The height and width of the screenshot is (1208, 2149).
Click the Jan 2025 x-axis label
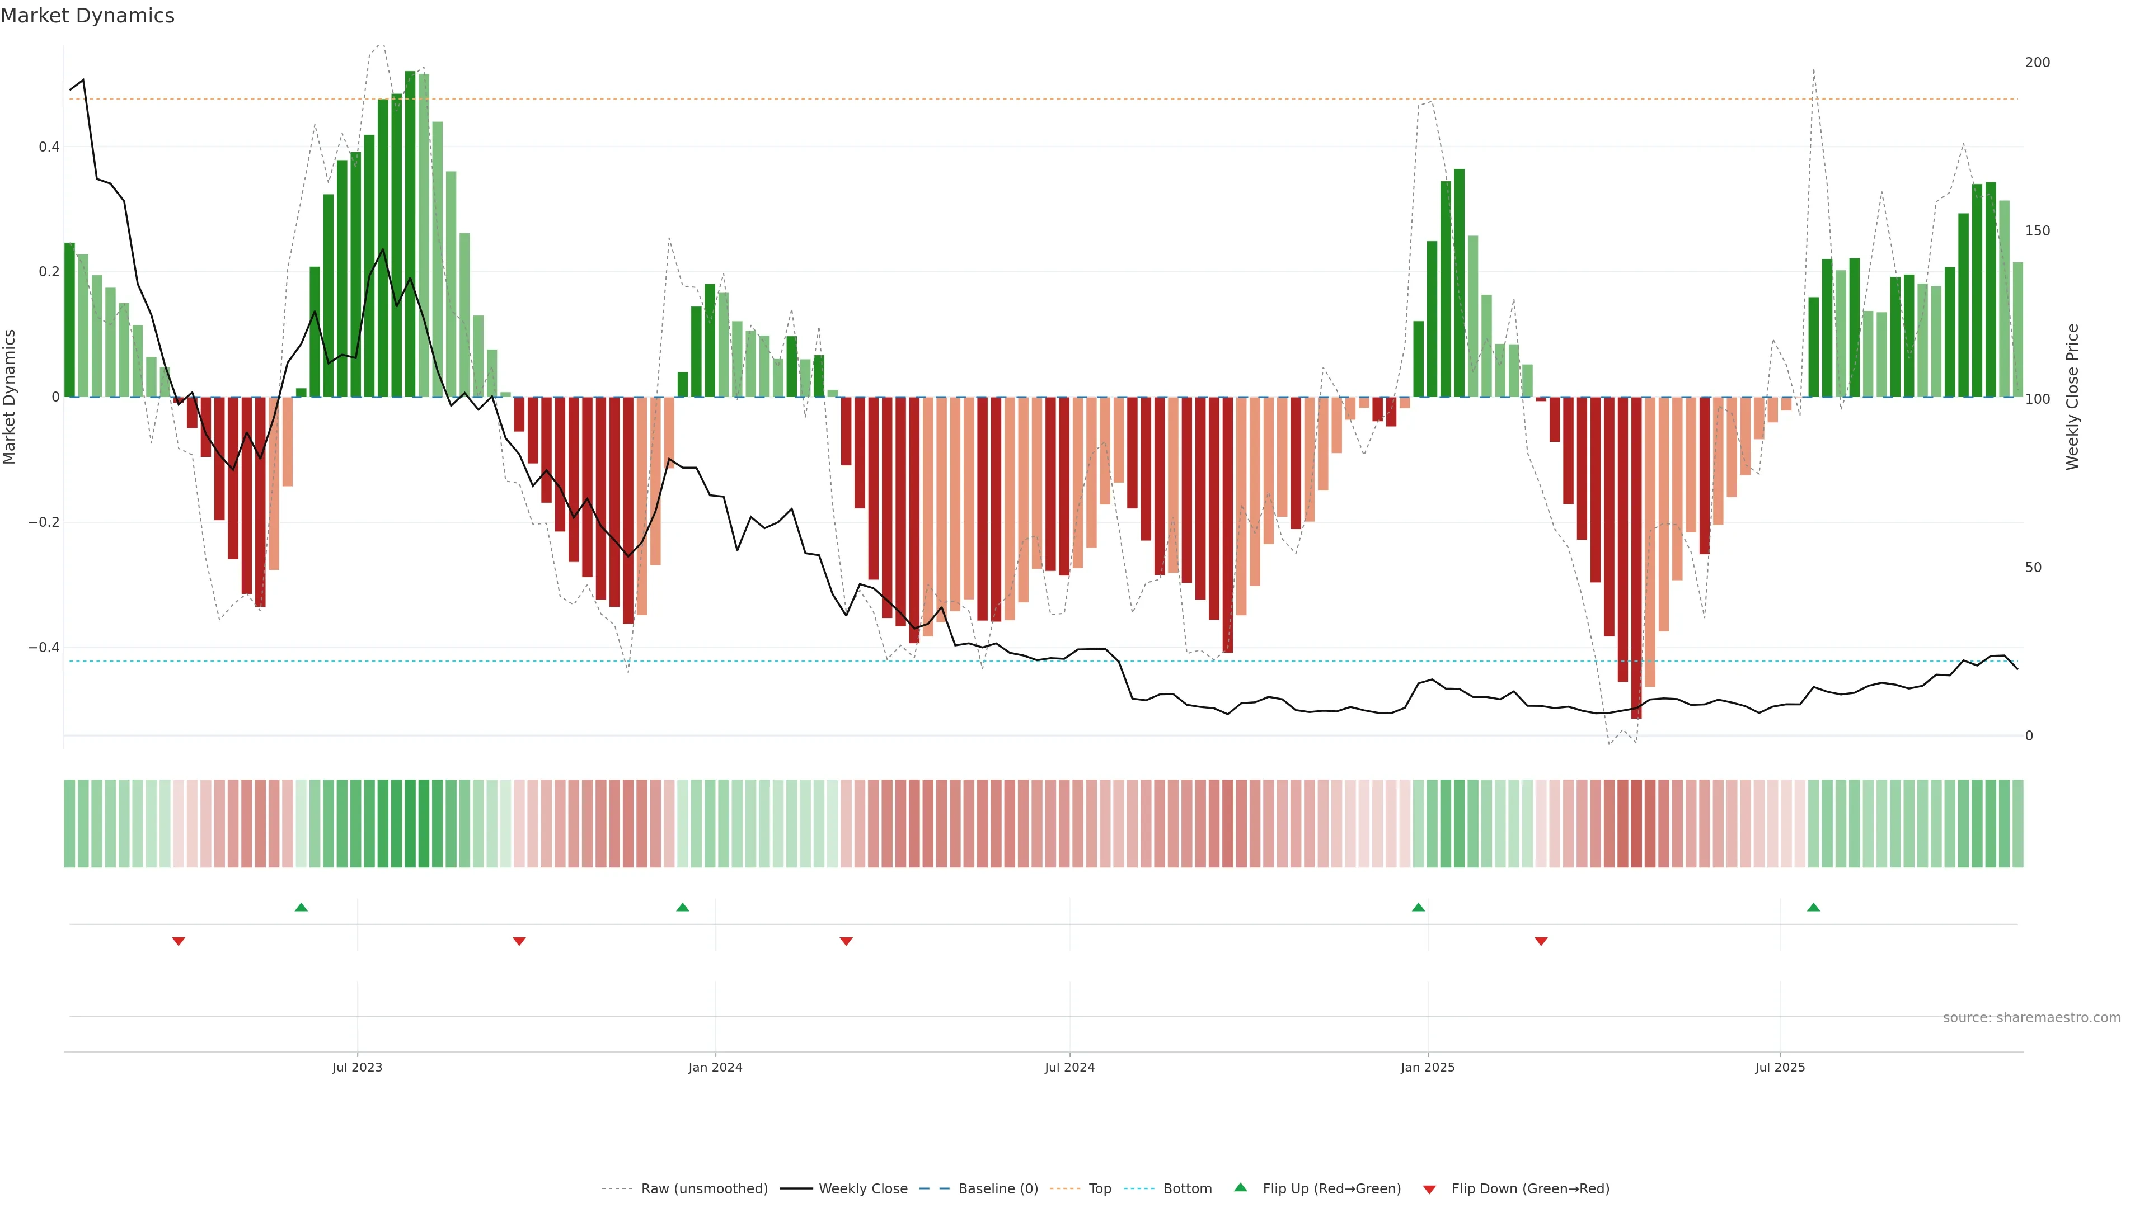click(x=1428, y=1067)
